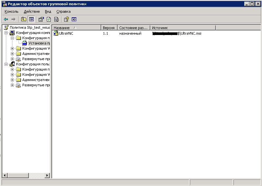Expand Конфигурация Windows under user configuration
This screenshot has width=262, height=186.
12,75
